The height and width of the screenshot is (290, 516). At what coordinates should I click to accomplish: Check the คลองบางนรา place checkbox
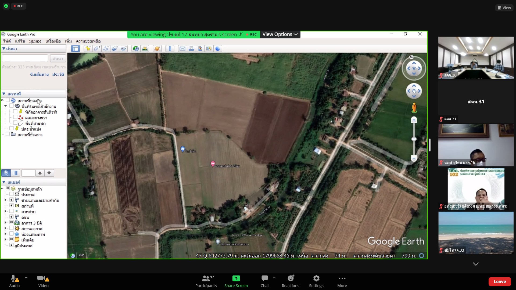point(15,117)
